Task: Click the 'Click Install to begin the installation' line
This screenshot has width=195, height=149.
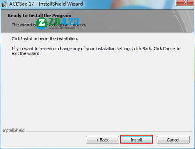Action: (45, 39)
